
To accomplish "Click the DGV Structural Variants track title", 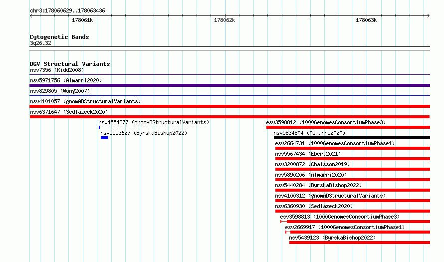I will [70, 64].
